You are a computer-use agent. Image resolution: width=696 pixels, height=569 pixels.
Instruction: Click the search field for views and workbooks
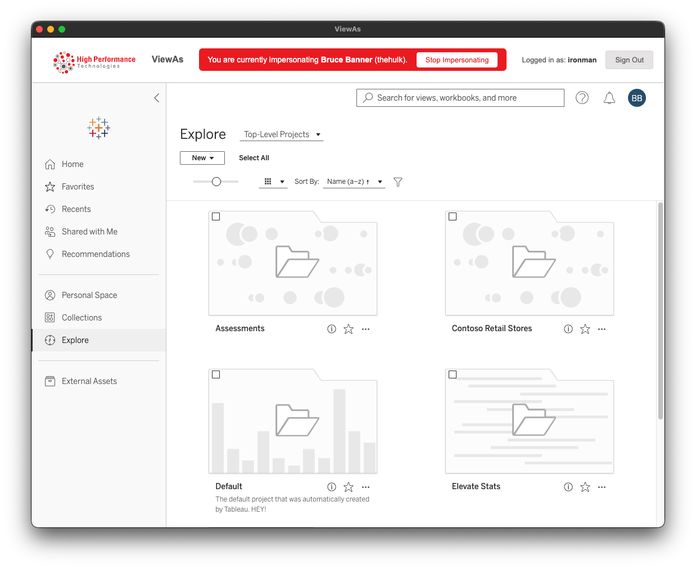click(x=460, y=97)
